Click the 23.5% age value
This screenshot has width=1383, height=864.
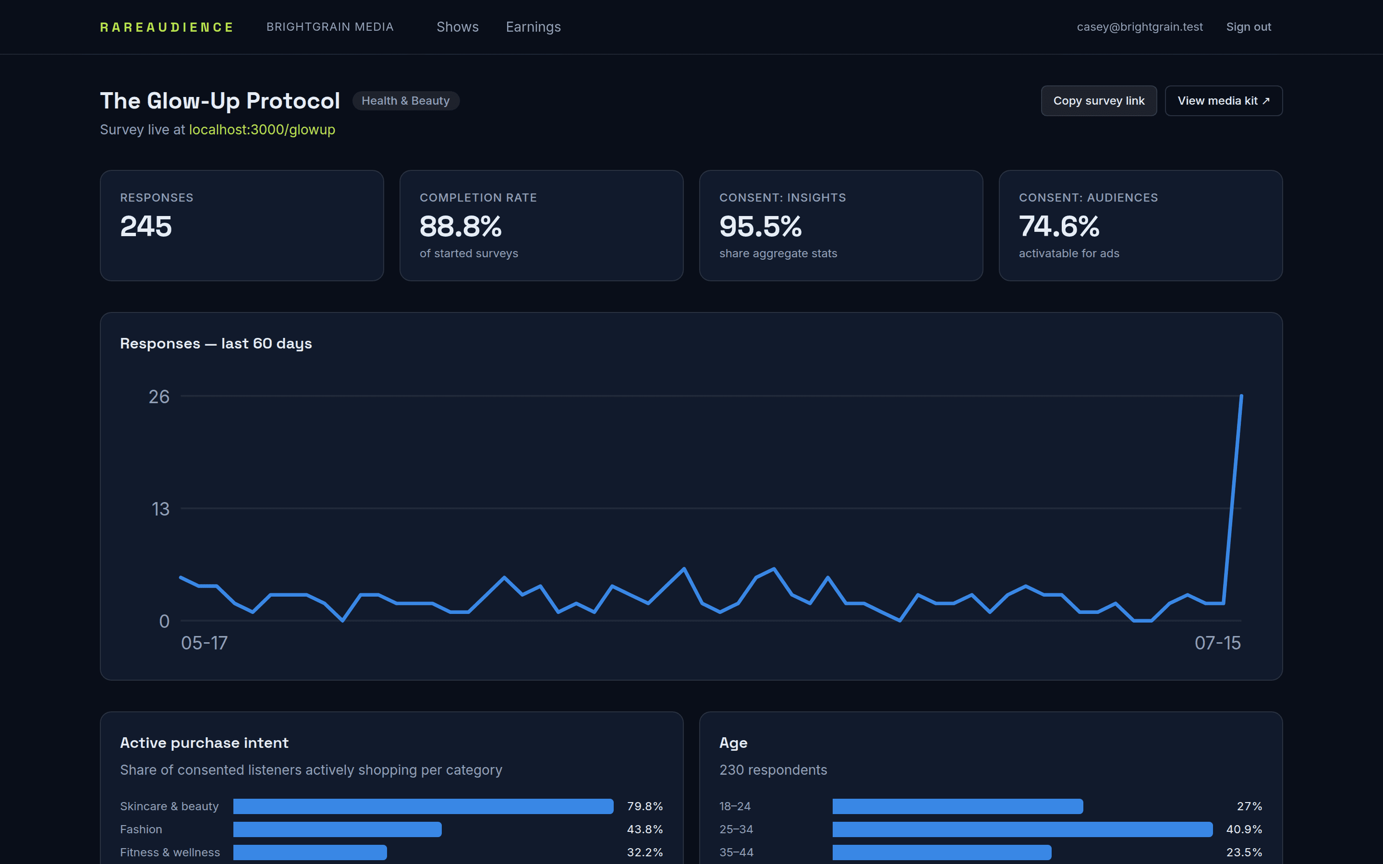(x=1244, y=852)
